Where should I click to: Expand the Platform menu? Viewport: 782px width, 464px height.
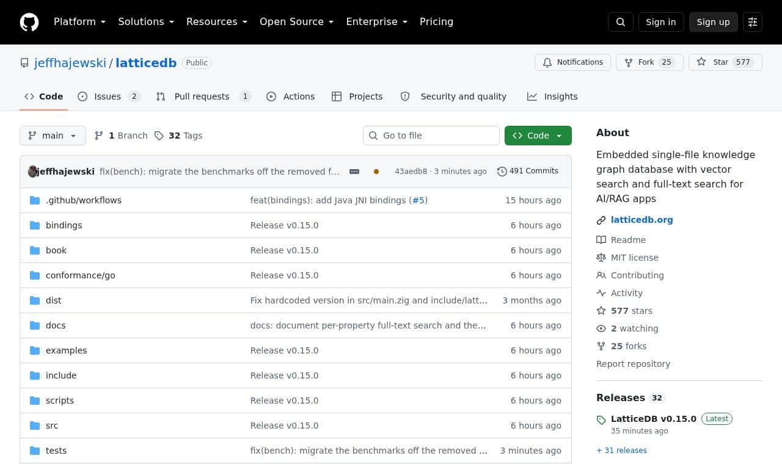tap(80, 22)
